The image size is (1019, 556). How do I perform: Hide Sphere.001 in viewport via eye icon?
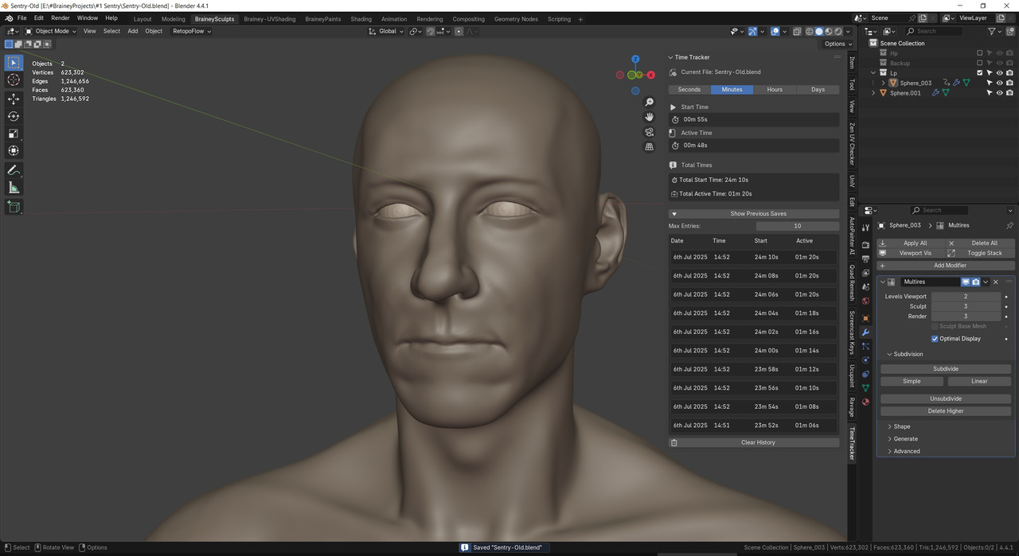[1000, 93]
